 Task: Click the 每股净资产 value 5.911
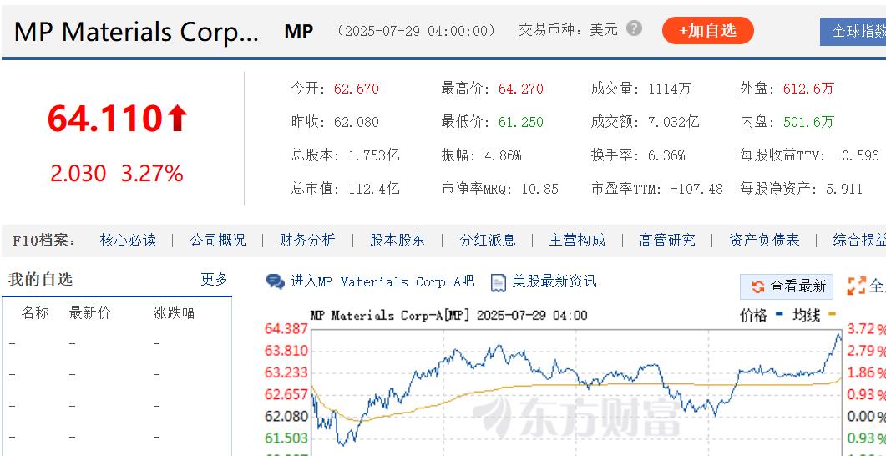(x=844, y=189)
